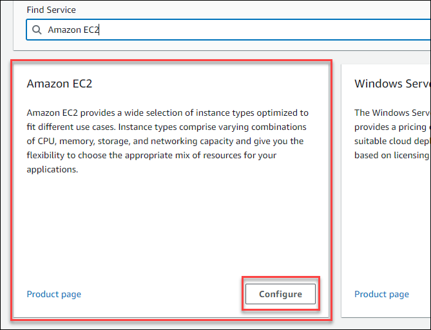Click the magnifier search icon
Viewport: 431px width, 330px height.
click(37, 30)
